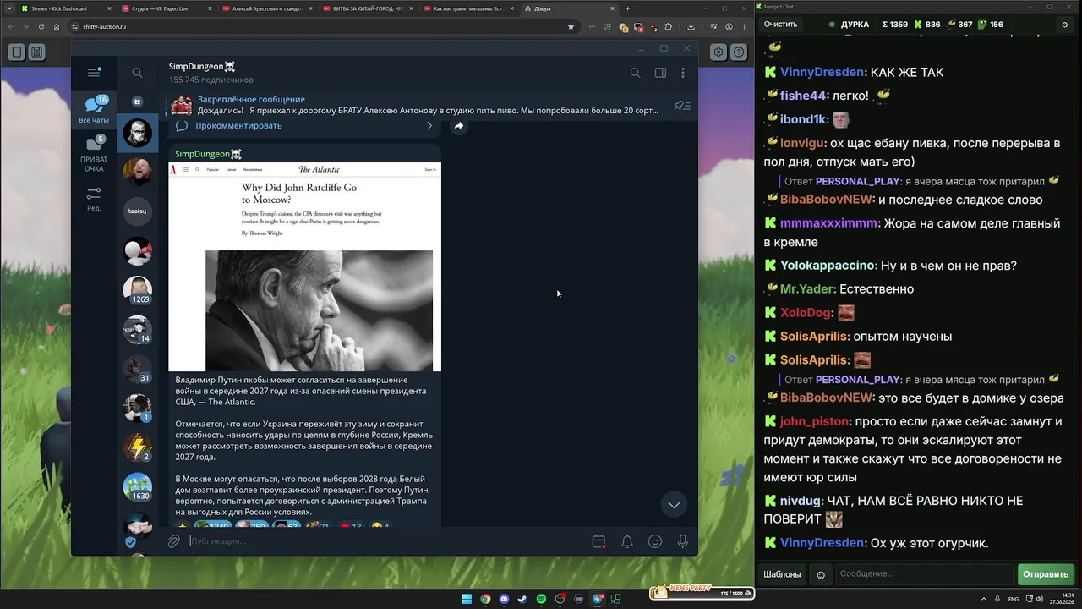Click the VinnyDresden name beside КАК ЖЕ ТАК
This screenshot has width=1082, height=609.
pos(822,72)
